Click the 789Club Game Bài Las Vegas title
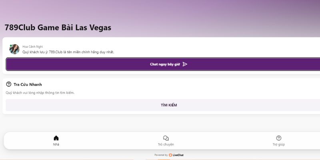Image resolution: width=320 pixels, height=160 pixels. pyautogui.click(x=58, y=28)
